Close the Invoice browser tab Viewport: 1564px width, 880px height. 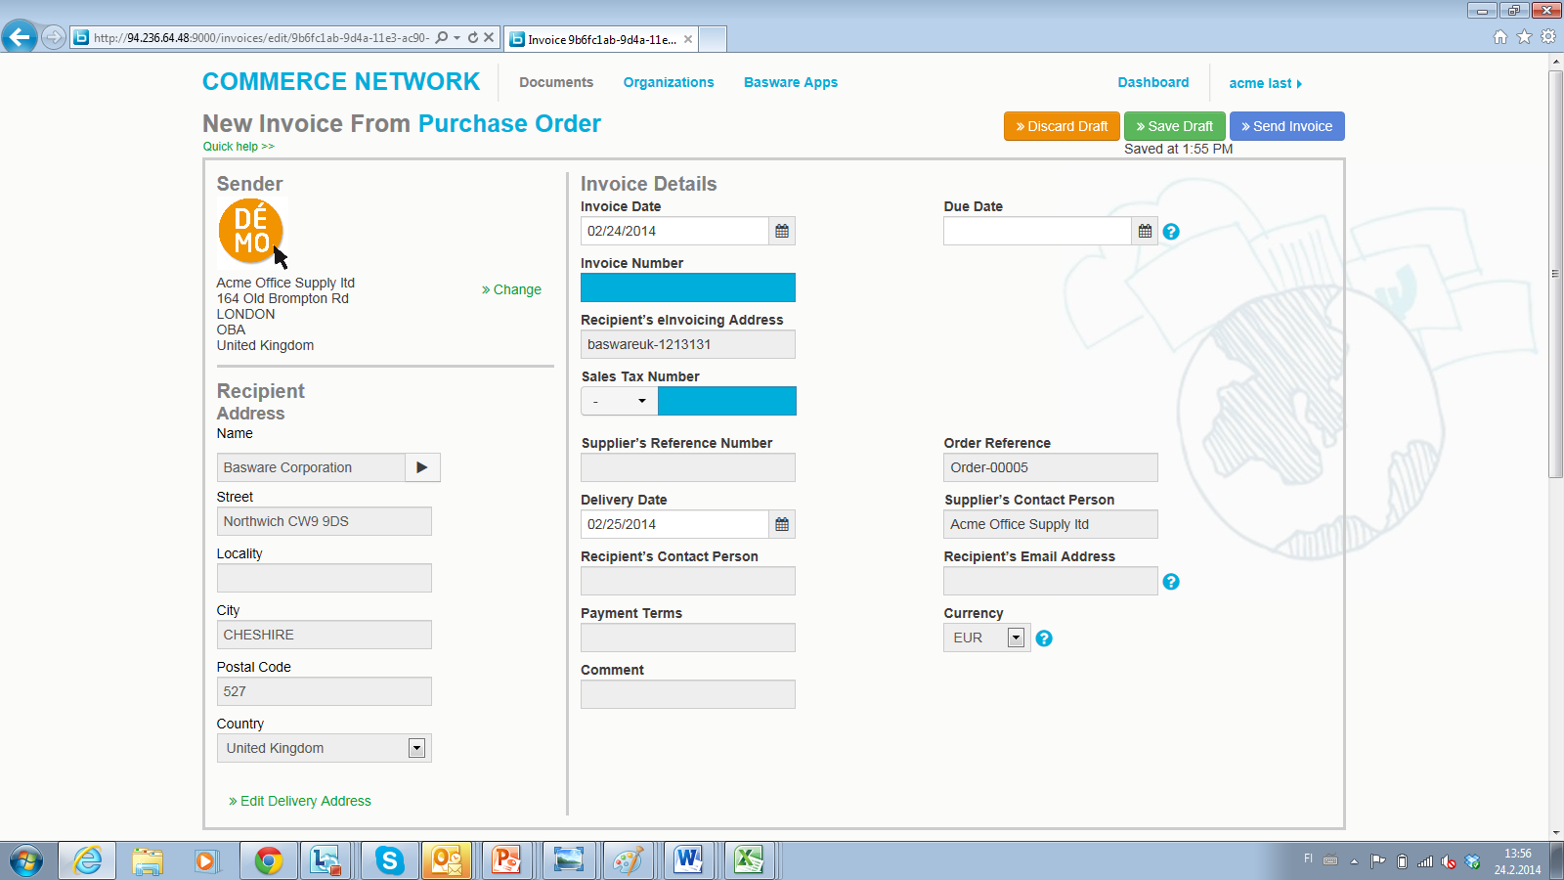pos(688,39)
